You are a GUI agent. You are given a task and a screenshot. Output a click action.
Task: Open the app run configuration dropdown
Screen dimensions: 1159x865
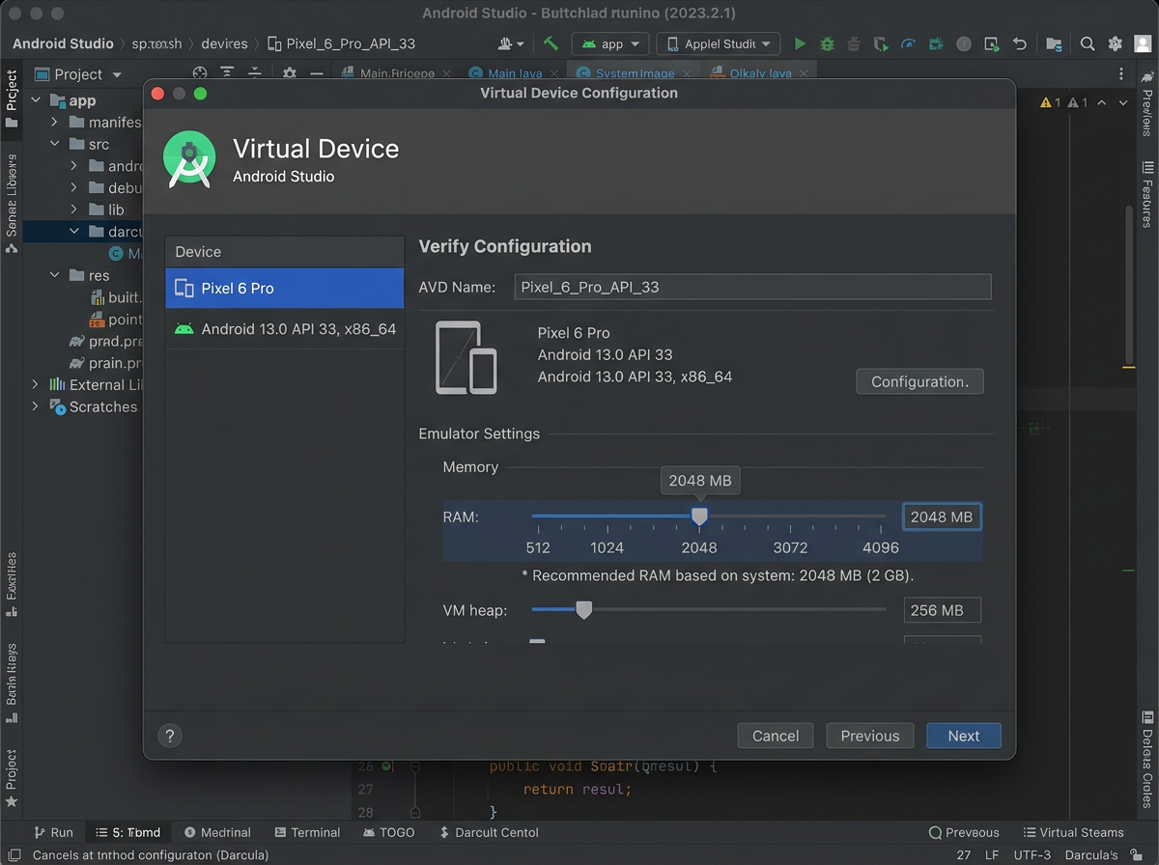tap(610, 43)
